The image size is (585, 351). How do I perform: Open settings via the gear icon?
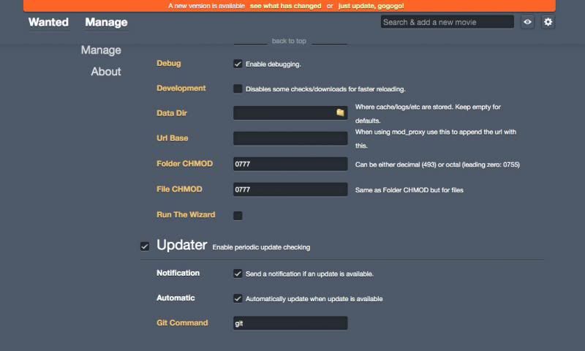[x=548, y=22]
